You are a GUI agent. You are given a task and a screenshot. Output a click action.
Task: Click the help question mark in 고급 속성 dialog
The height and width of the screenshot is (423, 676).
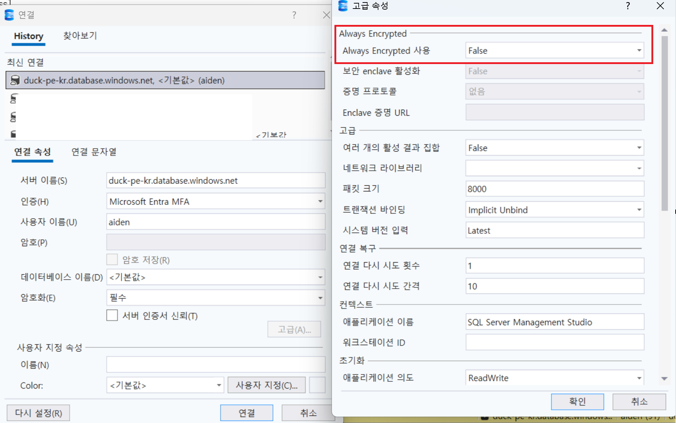[628, 6]
